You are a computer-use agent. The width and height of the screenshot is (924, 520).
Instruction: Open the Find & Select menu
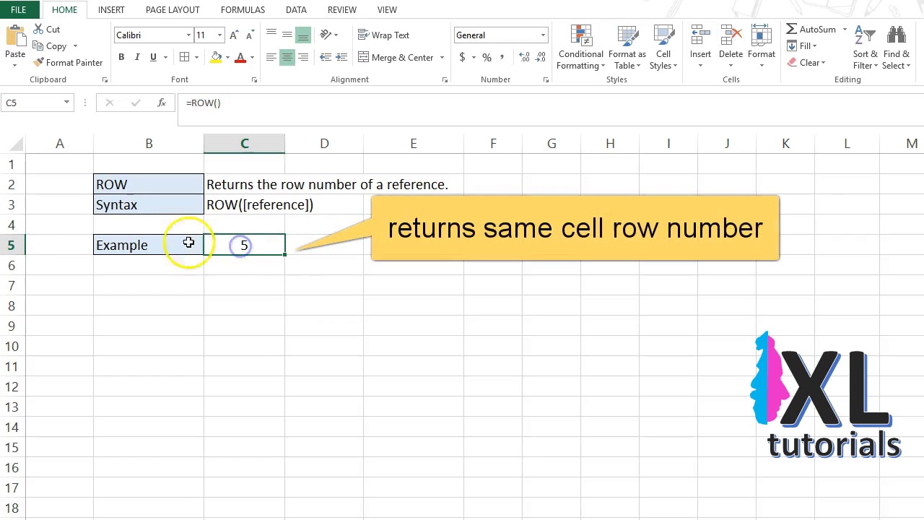click(x=896, y=48)
